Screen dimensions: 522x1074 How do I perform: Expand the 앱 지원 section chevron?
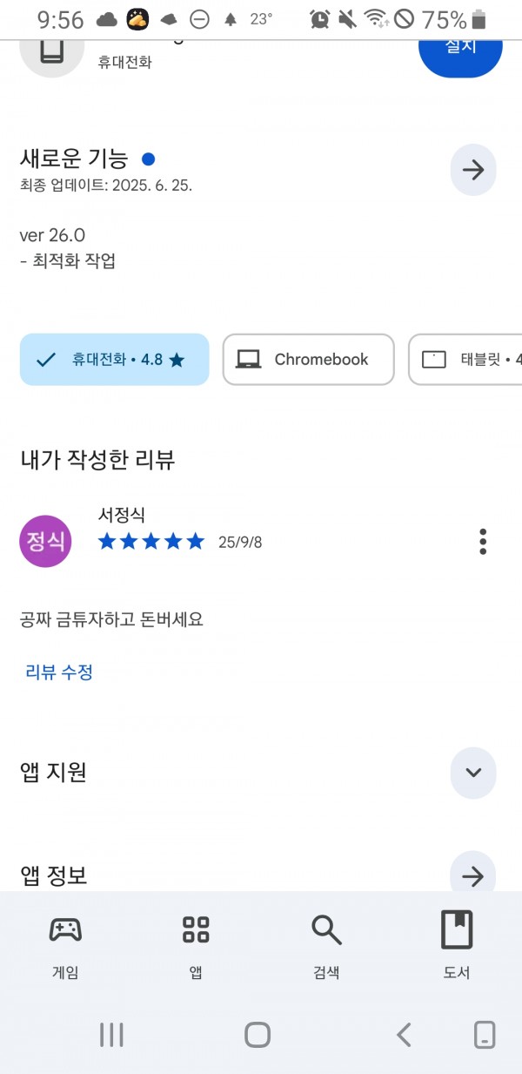point(473,773)
